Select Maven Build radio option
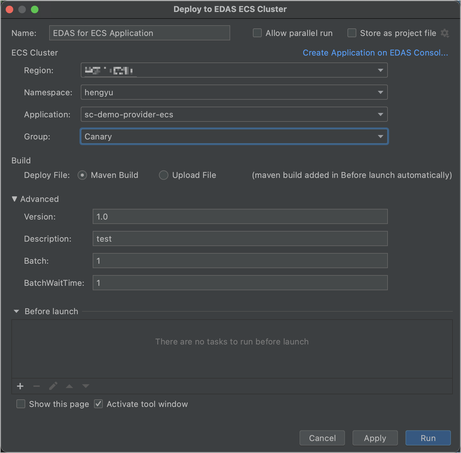This screenshot has height=453, width=461. coord(82,175)
